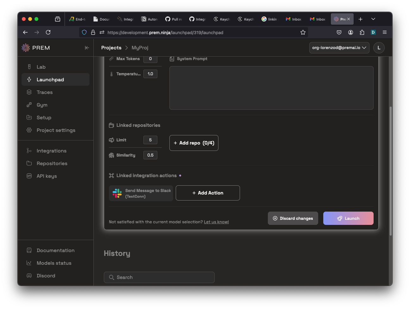Click the Slack logo icon
This screenshot has height=309, width=410.
pyautogui.click(x=117, y=193)
